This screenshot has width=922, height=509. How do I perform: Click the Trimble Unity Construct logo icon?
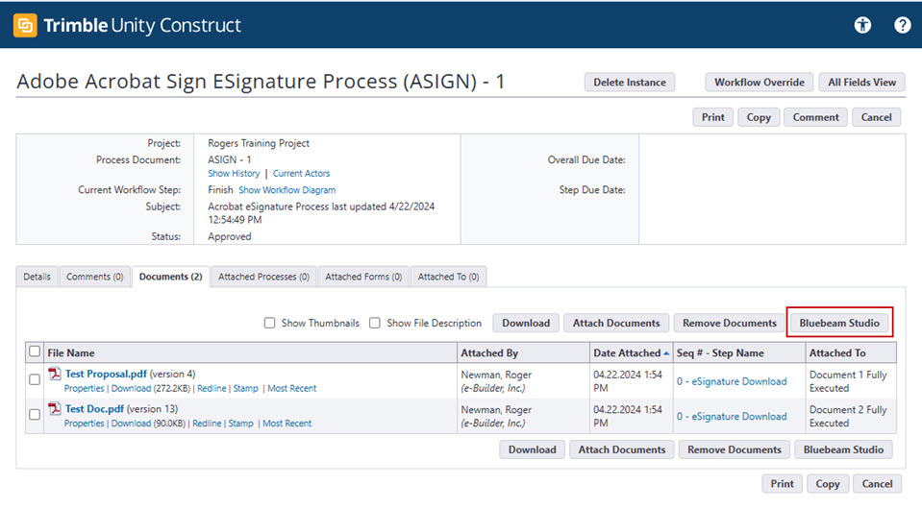coord(25,25)
